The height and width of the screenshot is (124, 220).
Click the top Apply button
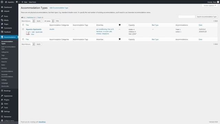[38, 21]
